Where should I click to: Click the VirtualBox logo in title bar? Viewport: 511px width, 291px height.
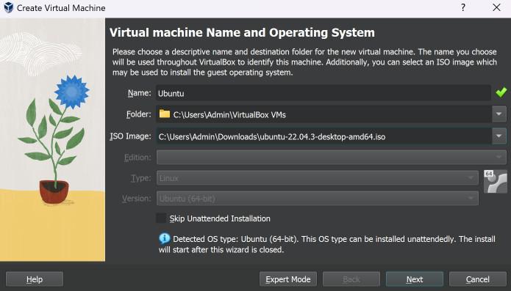9,7
